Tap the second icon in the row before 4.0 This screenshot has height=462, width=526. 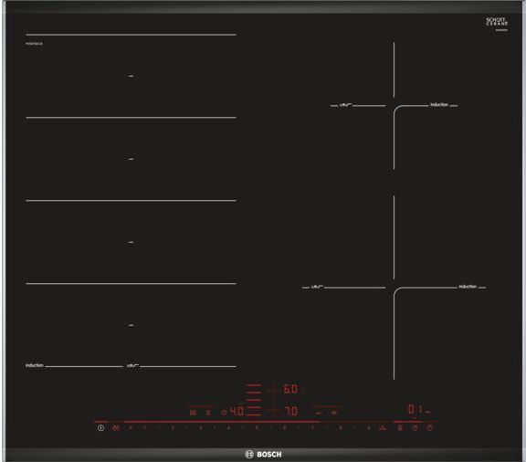click(208, 413)
